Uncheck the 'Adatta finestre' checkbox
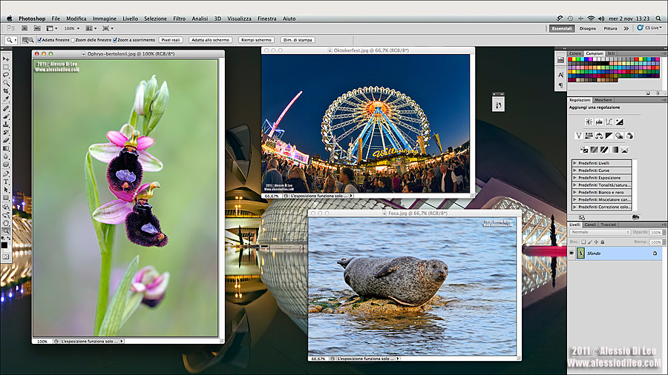 tap(39, 40)
